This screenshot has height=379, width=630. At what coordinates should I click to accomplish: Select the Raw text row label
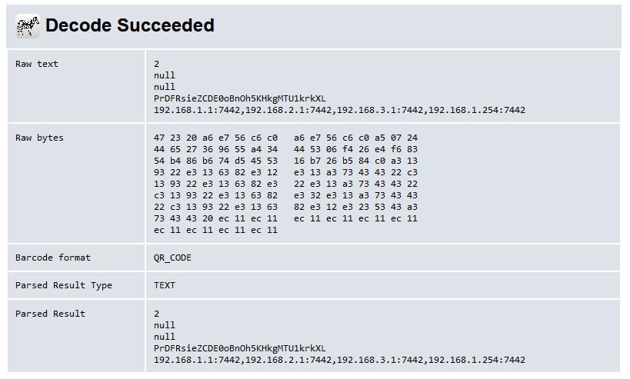(37, 64)
